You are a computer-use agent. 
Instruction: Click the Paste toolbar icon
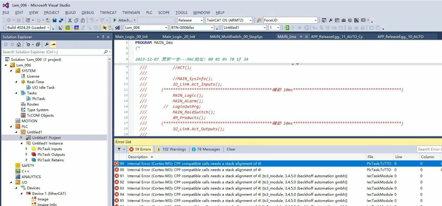point(83,20)
